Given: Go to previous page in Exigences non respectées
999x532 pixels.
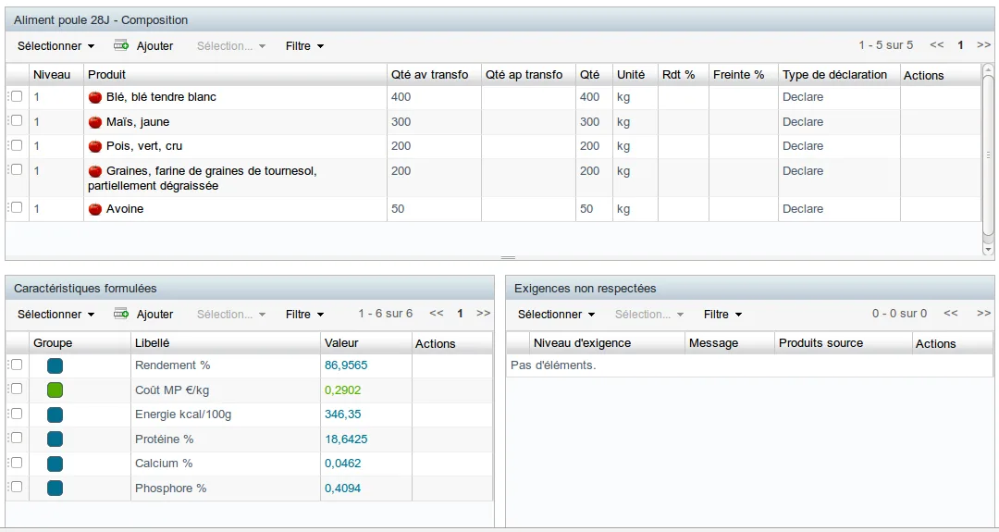Looking at the screenshot, I should pyautogui.click(x=951, y=314).
